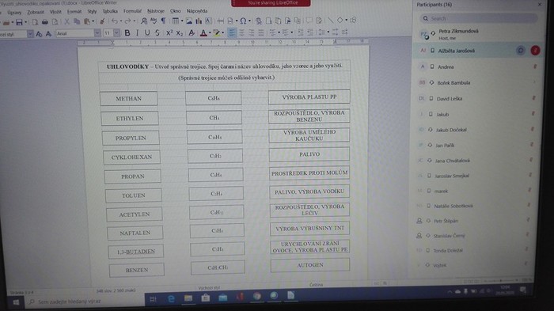The width and height of the screenshot is (554, 311).
Task: Open the Tabulka menu
Action: (x=110, y=11)
